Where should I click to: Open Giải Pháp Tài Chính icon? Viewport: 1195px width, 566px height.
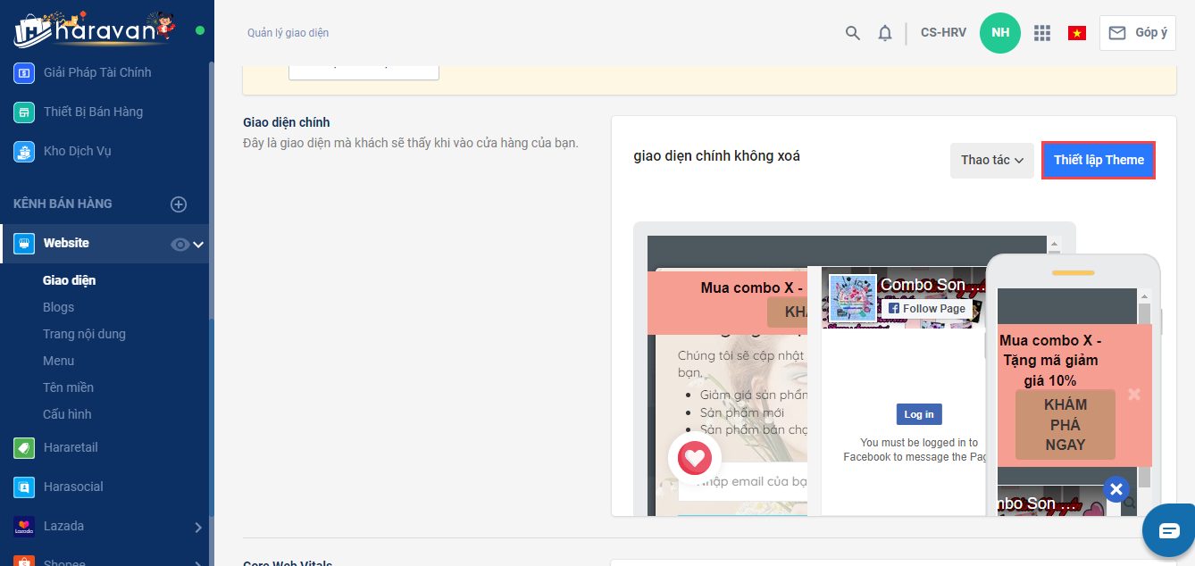[x=24, y=72]
